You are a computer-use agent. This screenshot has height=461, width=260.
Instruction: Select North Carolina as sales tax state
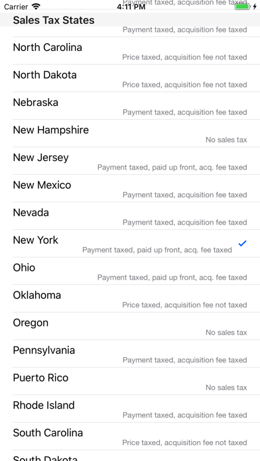point(130,51)
